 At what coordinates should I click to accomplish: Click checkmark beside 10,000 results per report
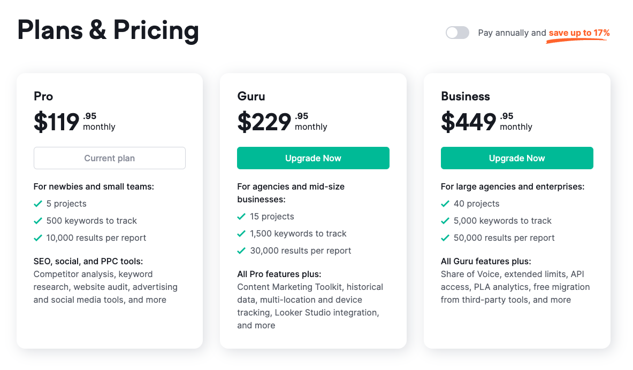[38, 238]
